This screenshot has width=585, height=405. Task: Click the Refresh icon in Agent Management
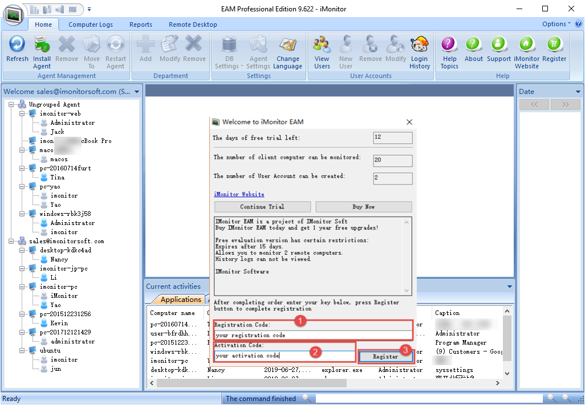pos(17,48)
